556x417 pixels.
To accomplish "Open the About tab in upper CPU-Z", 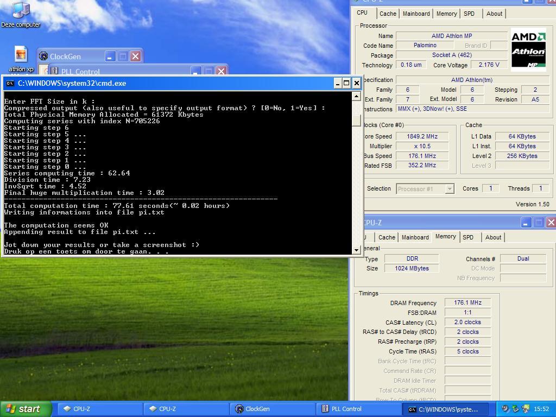I will (494, 14).
